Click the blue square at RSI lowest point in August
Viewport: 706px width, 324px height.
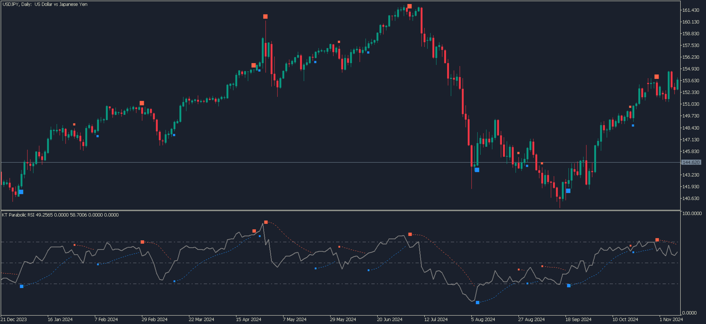coord(478,303)
